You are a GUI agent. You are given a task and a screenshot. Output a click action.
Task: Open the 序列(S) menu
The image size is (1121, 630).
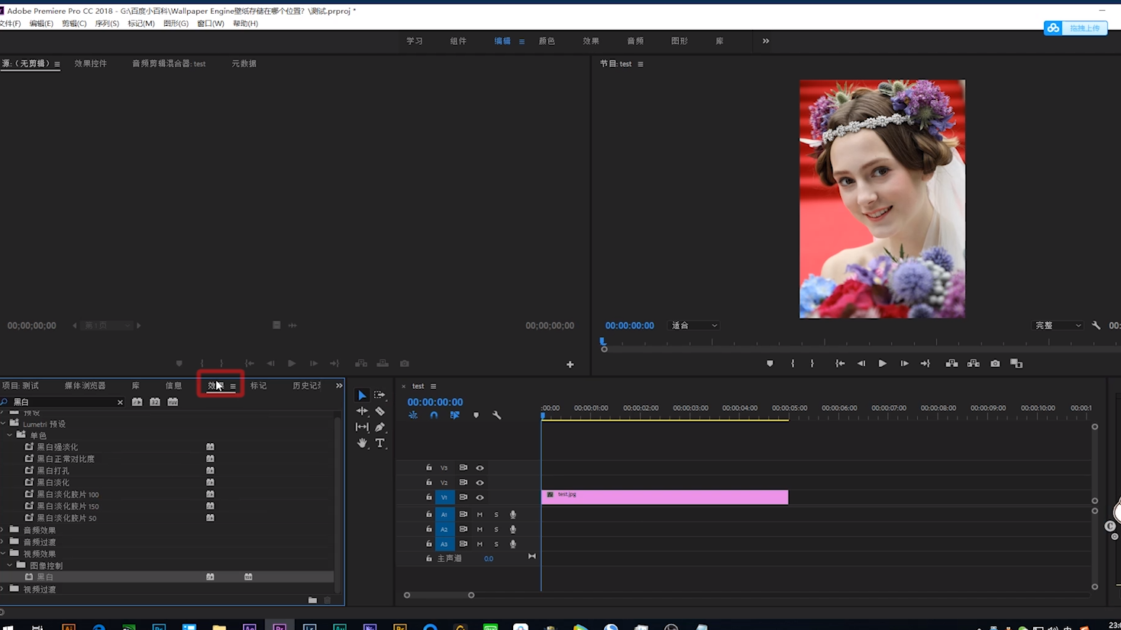click(x=107, y=24)
